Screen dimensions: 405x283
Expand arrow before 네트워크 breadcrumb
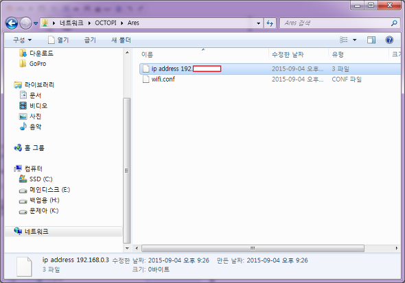[x=54, y=23]
